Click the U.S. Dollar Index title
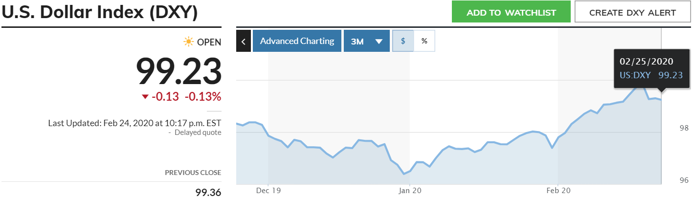This screenshot has width=692, height=197. click(100, 12)
